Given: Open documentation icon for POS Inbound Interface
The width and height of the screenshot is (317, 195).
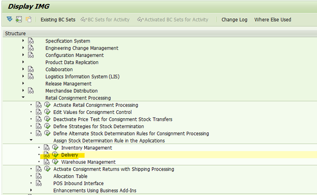Looking at the screenshot, I should [39, 183].
